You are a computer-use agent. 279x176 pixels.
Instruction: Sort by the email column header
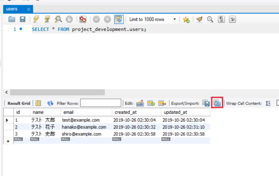click(69, 112)
